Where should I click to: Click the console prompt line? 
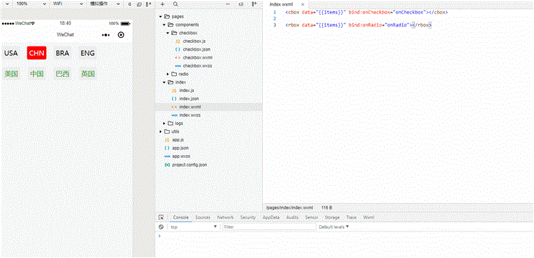344,235
